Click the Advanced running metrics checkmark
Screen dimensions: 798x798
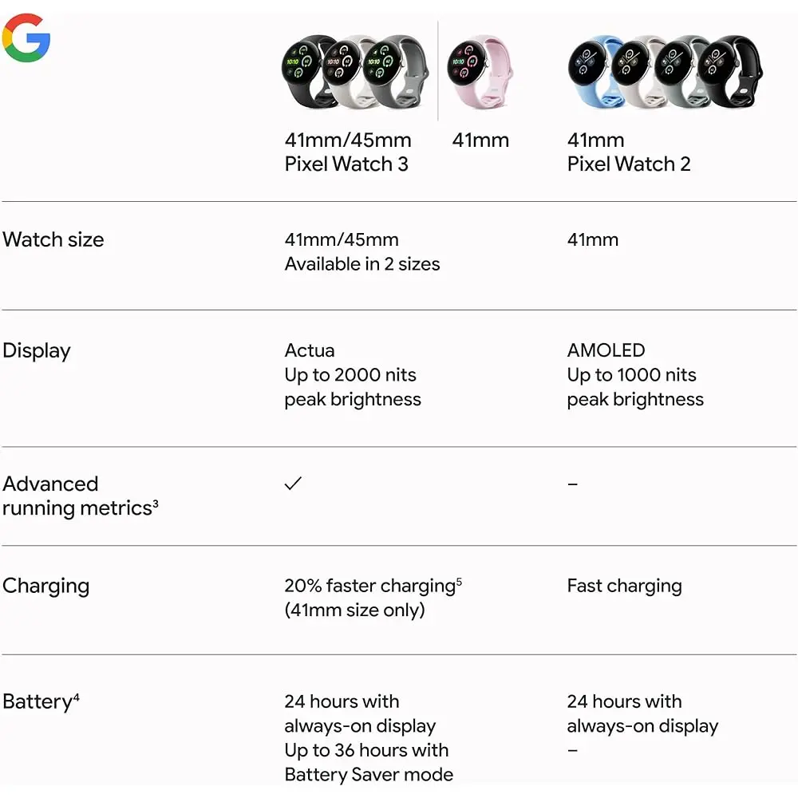[293, 484]
